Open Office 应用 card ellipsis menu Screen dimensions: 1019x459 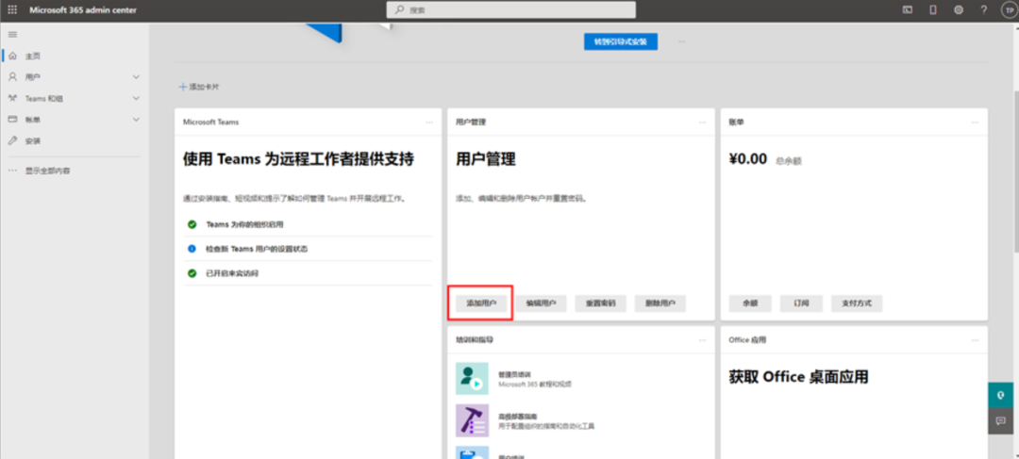click(975, 340)
